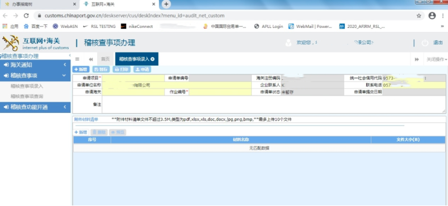Collapse the 稽核查事项 menu section
The height and width of the screenshot is (206, 448).
click(x=35, y=75)
